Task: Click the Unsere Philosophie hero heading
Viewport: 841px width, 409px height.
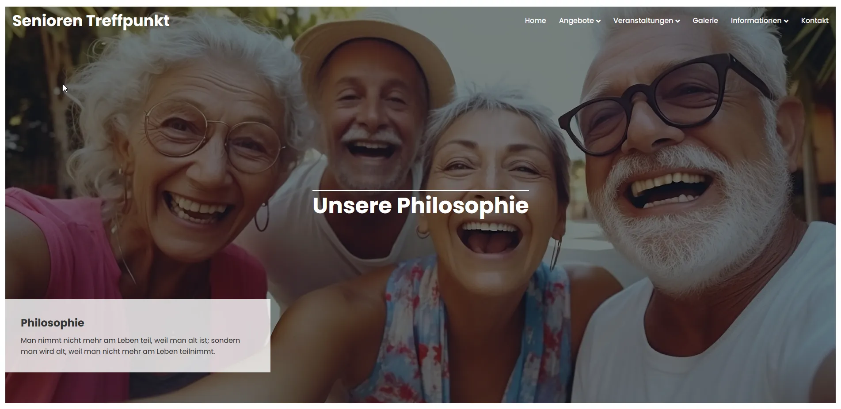Action: [x=420, y=206]
